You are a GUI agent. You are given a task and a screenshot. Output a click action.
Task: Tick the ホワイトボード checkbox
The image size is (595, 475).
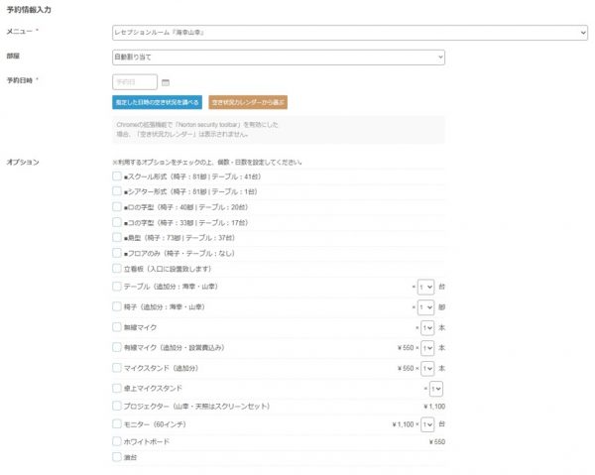point(117,440)
